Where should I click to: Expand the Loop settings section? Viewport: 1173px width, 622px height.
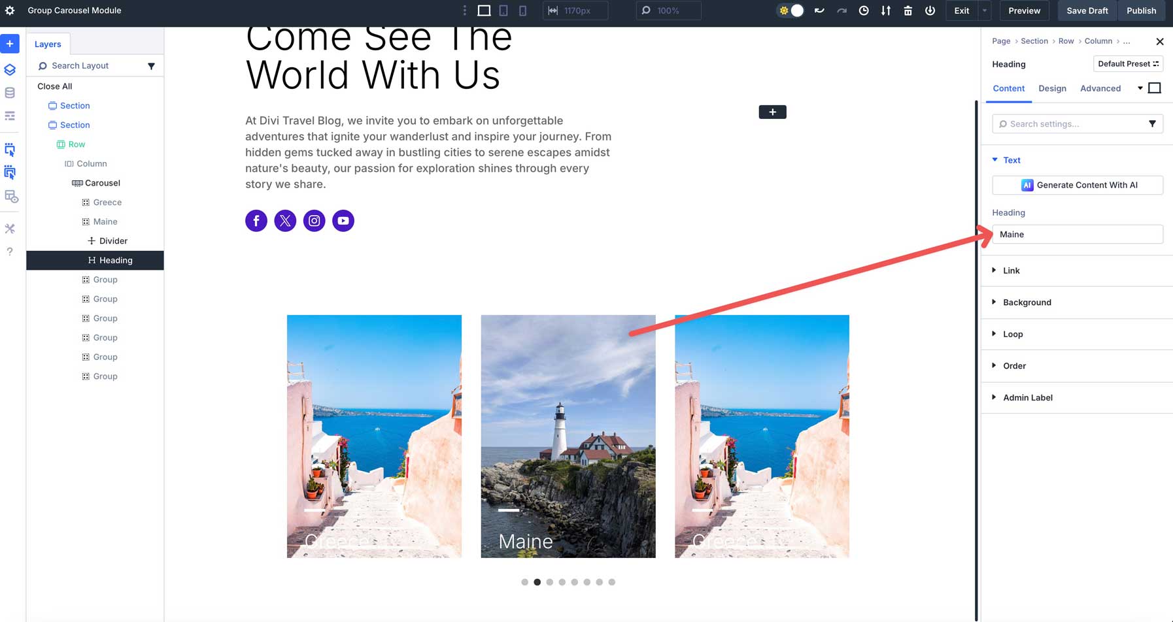1012,334
